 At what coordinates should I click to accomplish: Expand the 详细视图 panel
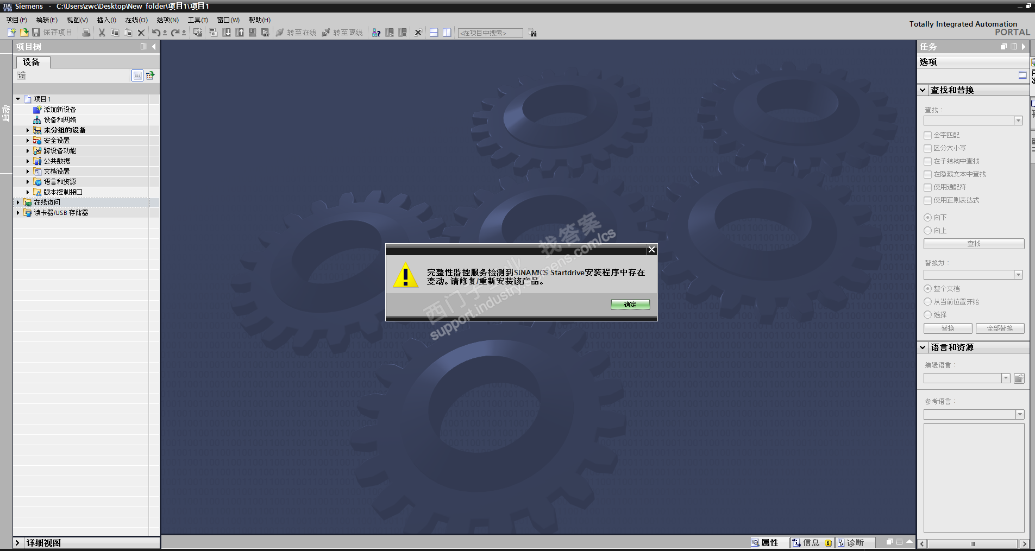click(x=17, y=543)
